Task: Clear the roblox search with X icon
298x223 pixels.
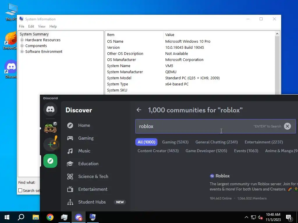Action: pyautogui.click(x=287, y=126)
